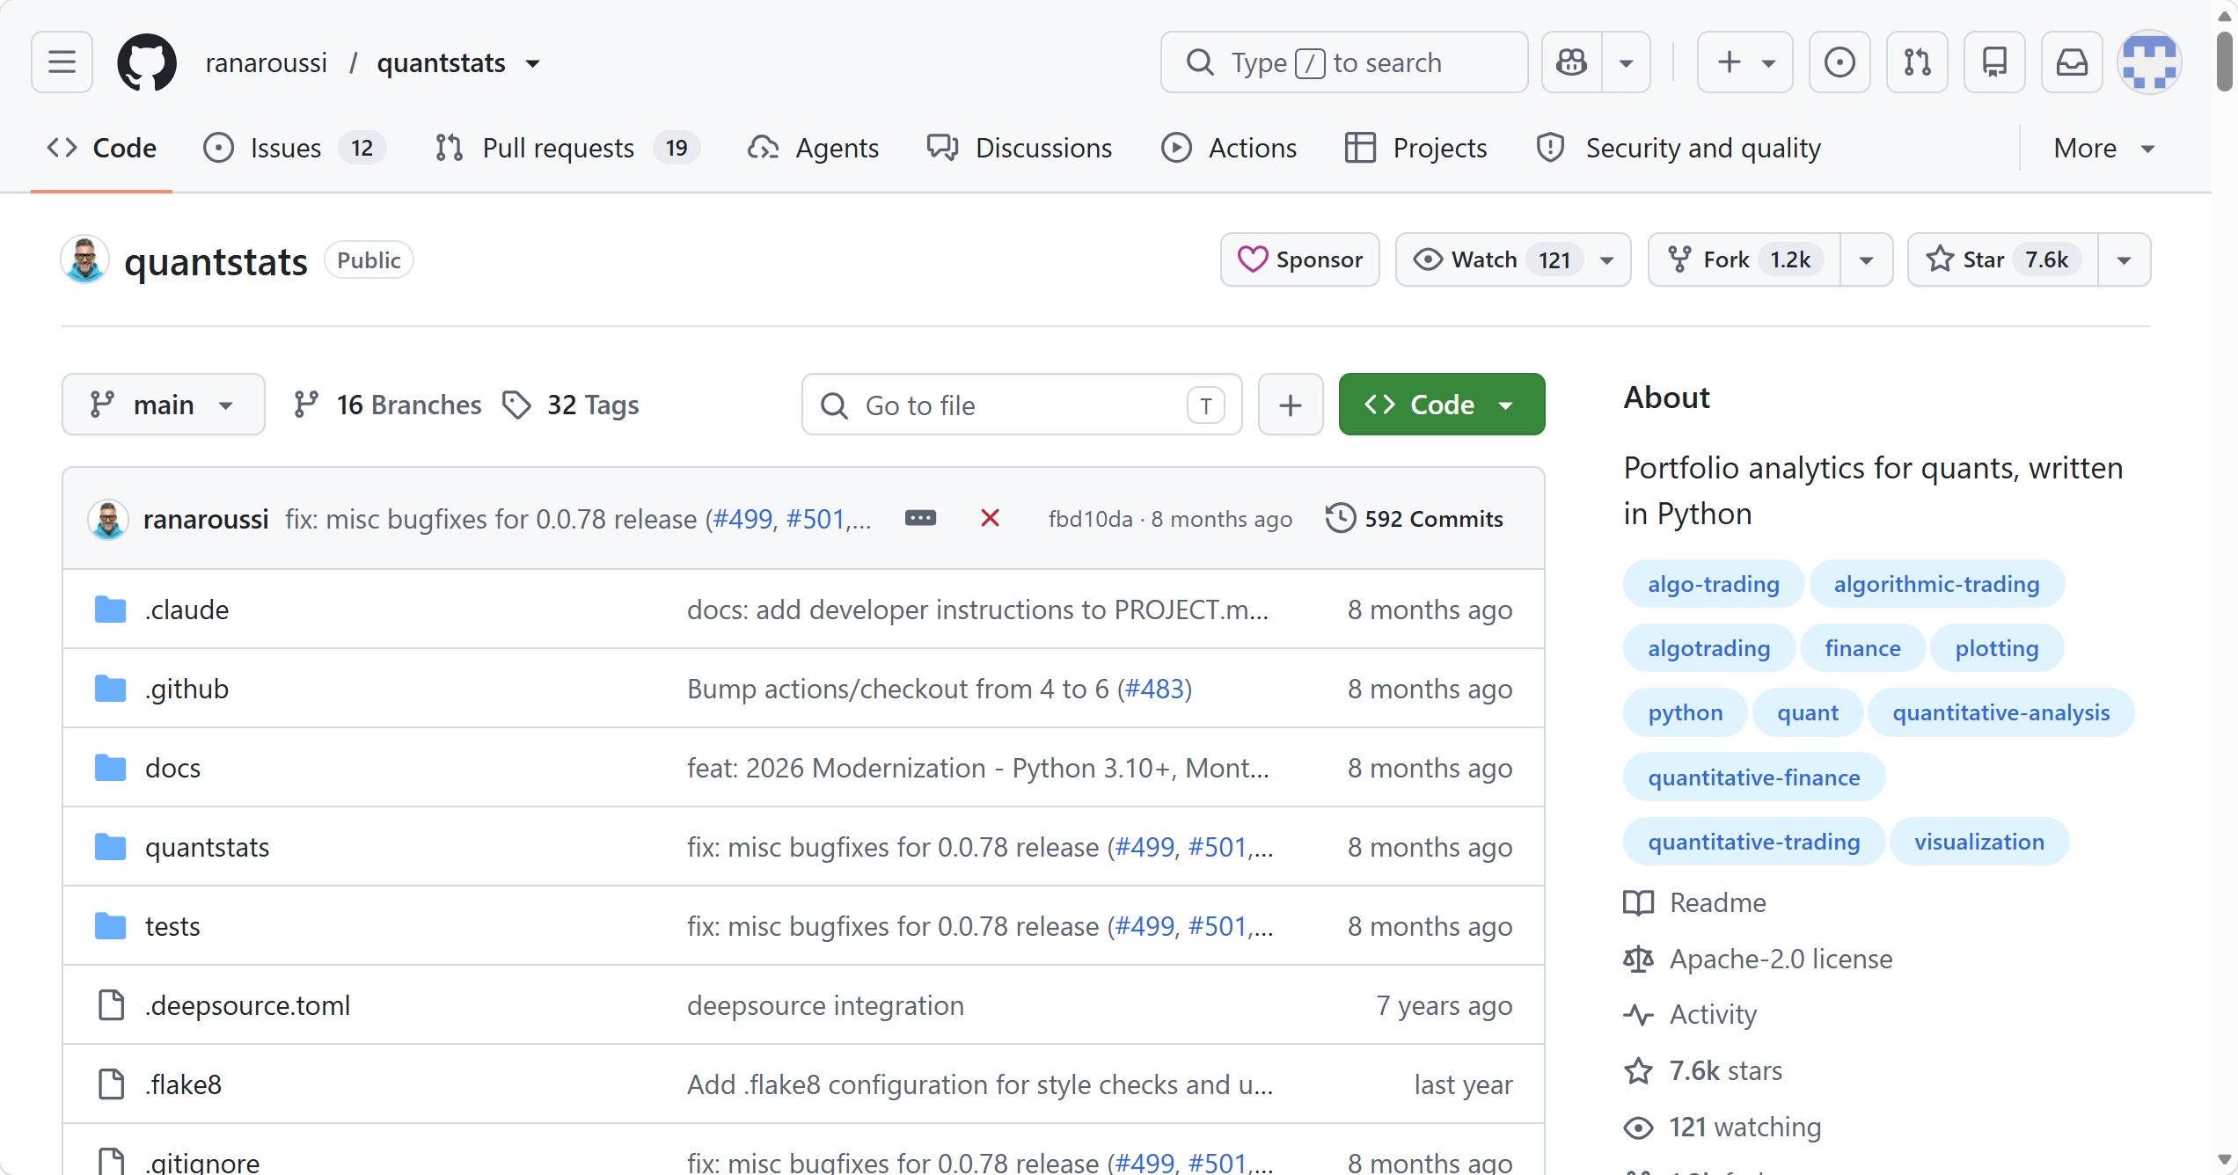Focus the Go to file input
This screenshot has width=2238, height=1175.
tap(1021, 405)
